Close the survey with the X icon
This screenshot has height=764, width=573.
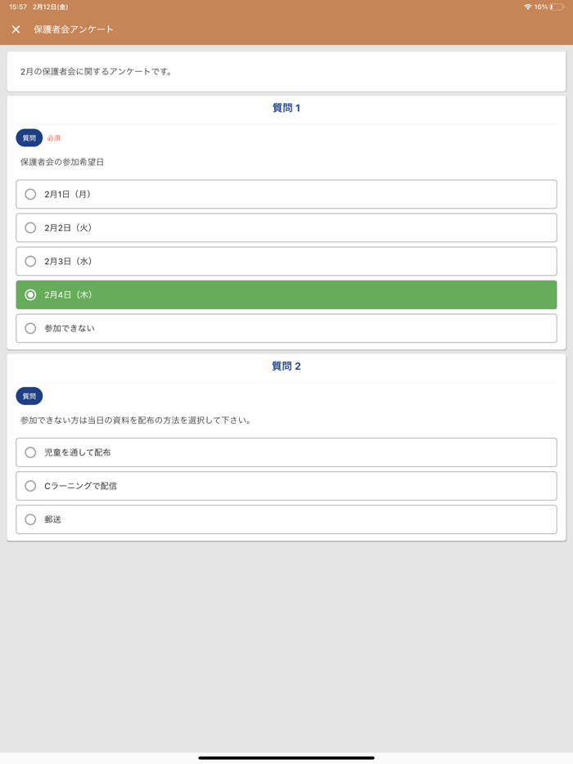[x=15, y=28]
